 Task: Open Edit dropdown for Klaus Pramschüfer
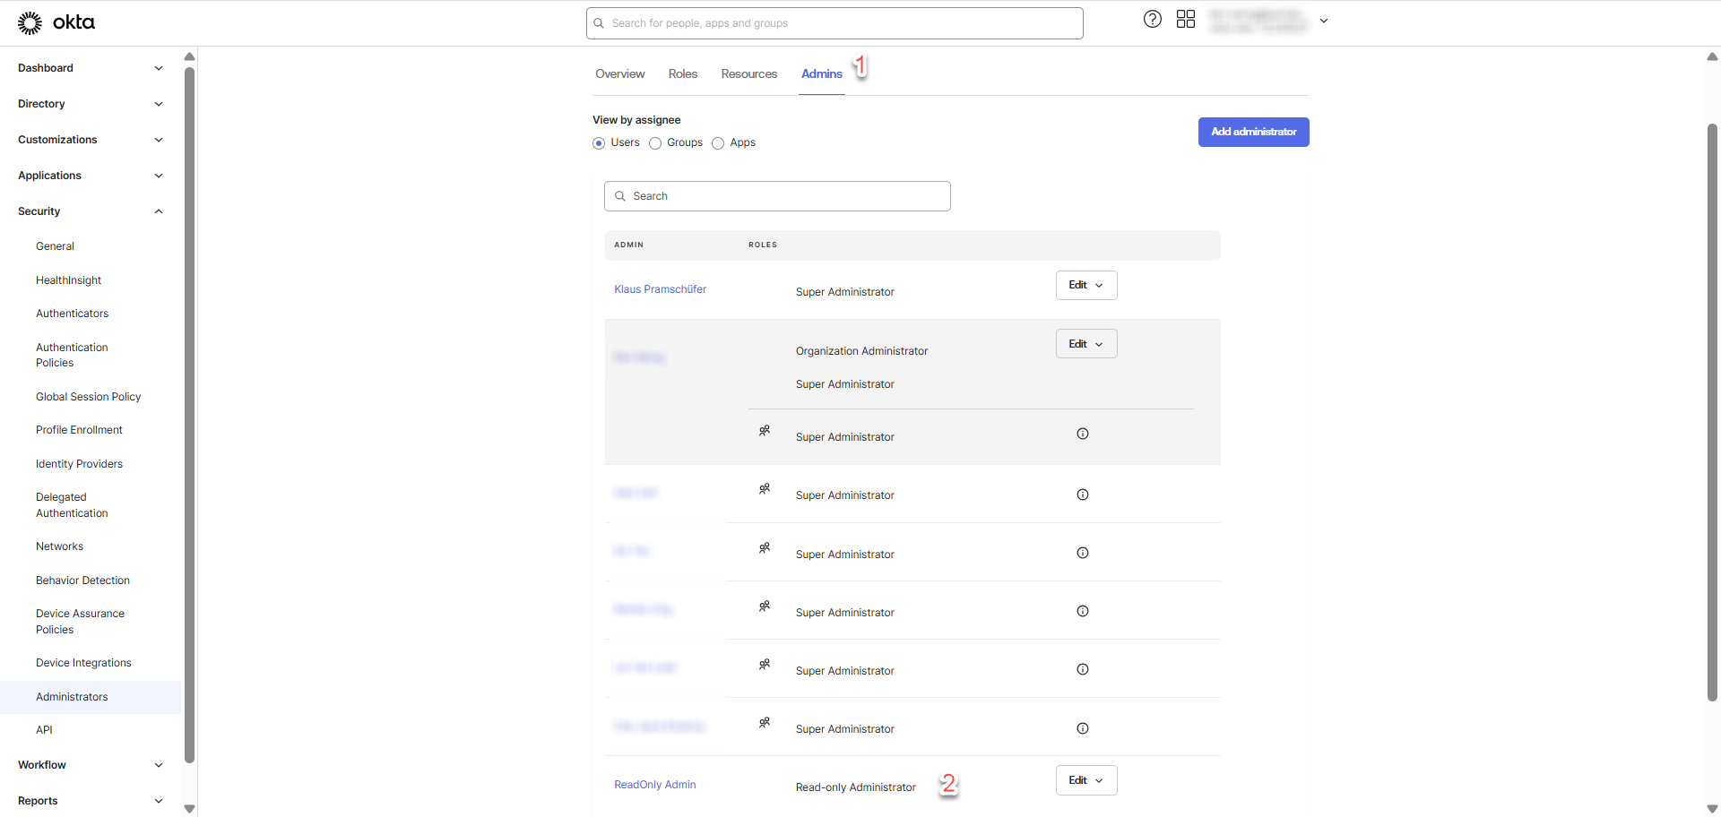1085,285
